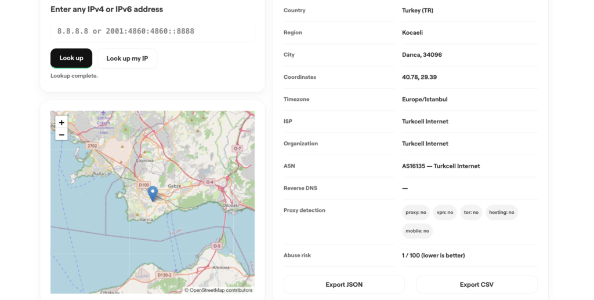The width and height of the screenshot is (594, 300).
Task: Click the Dilovası label on the map
Action: coord(230,206)
